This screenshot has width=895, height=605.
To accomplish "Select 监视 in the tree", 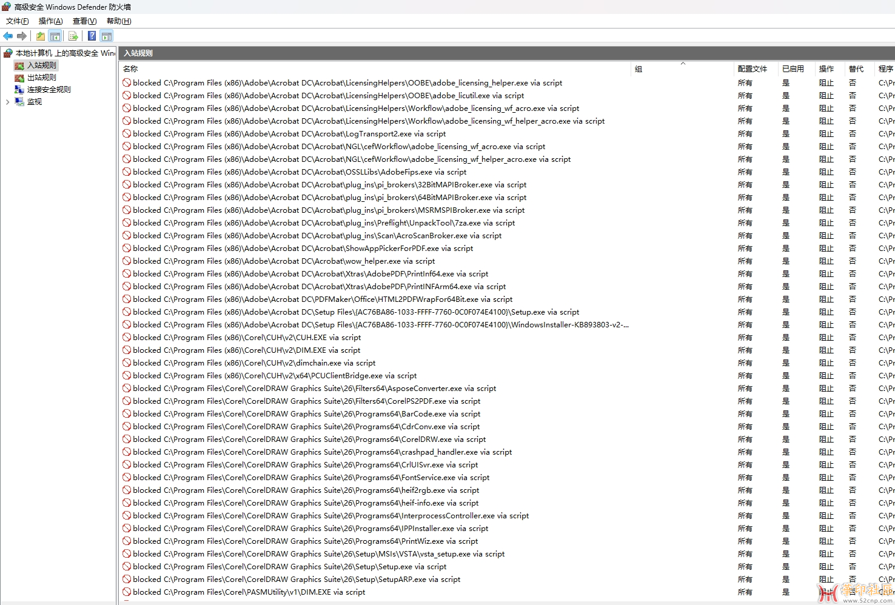I will 35,102.
